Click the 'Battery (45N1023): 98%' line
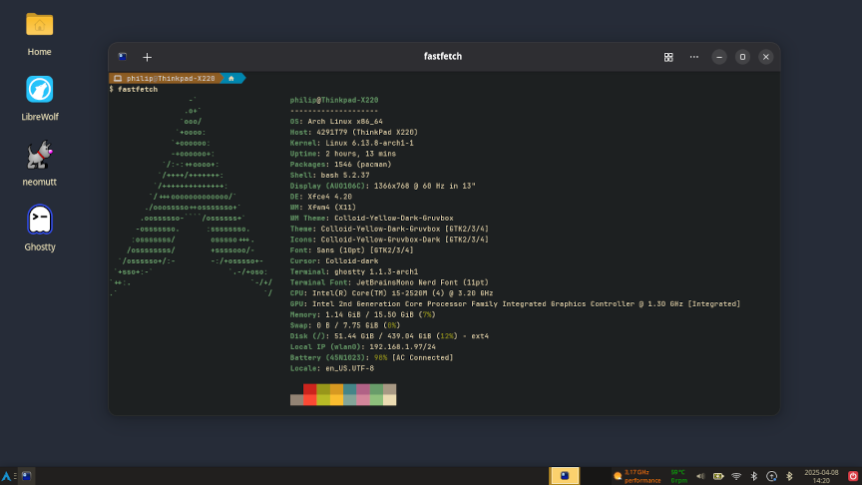862x485 pixels. click(x=371, y=358)
